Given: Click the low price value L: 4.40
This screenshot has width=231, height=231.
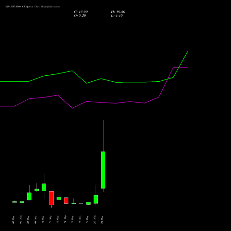Looking at the screenshot, I should pos(117,16).
